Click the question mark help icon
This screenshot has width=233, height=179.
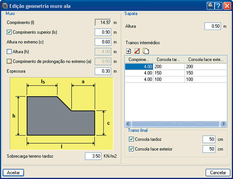click(218, 6)
